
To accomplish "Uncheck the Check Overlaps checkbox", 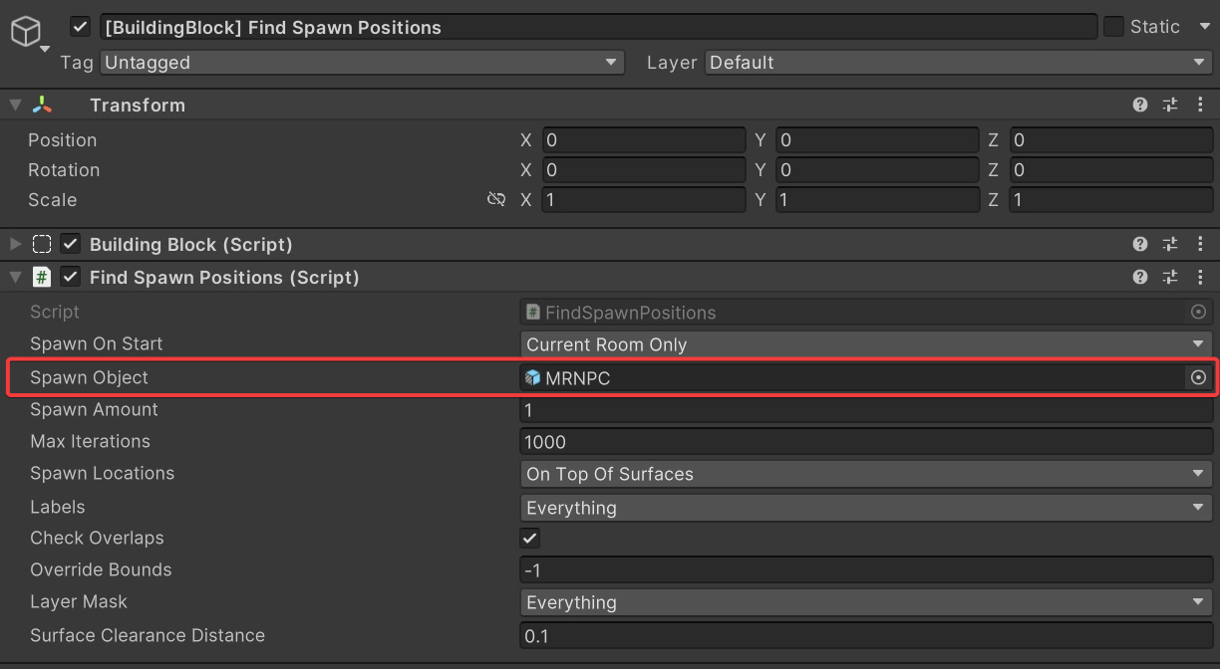I will click(x=530, y=539).
